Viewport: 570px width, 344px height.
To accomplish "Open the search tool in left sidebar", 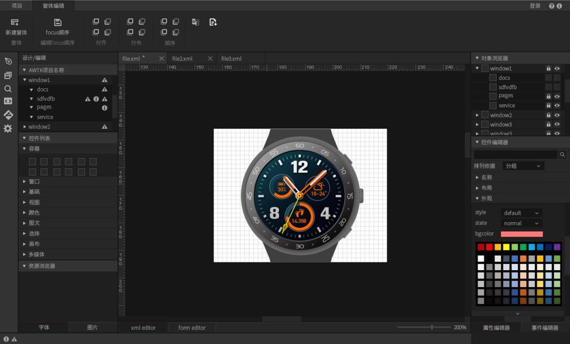I will (8, 89).
